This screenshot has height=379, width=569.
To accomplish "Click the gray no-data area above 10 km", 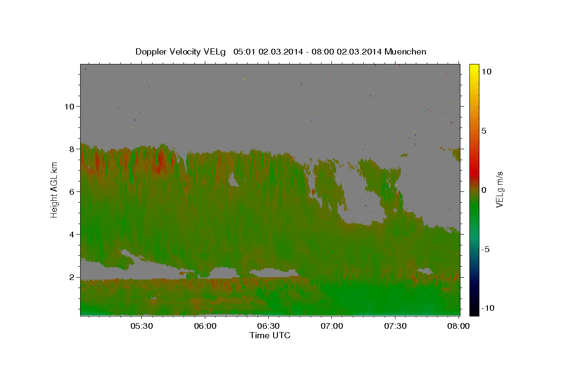I will click(270, 85).
